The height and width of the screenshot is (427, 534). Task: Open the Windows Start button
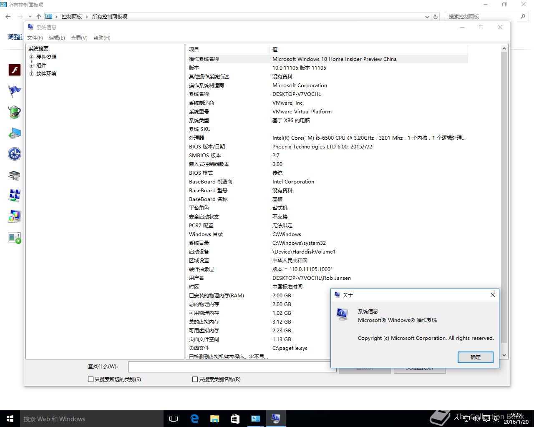(10, 419)
